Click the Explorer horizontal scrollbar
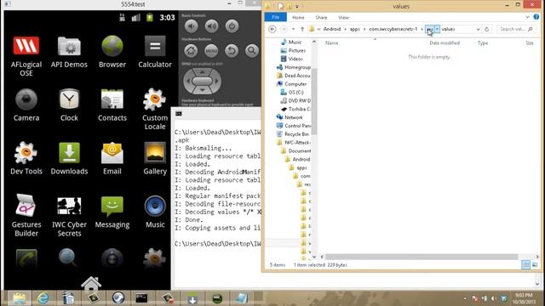 click(x=422, y=257)
